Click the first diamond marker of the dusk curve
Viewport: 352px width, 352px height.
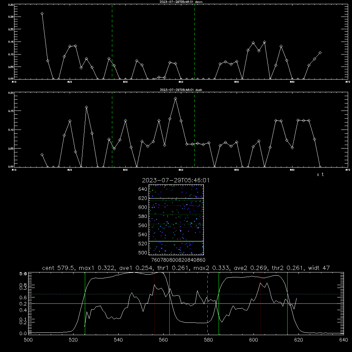pyautogui.click(x=42, y=155)
